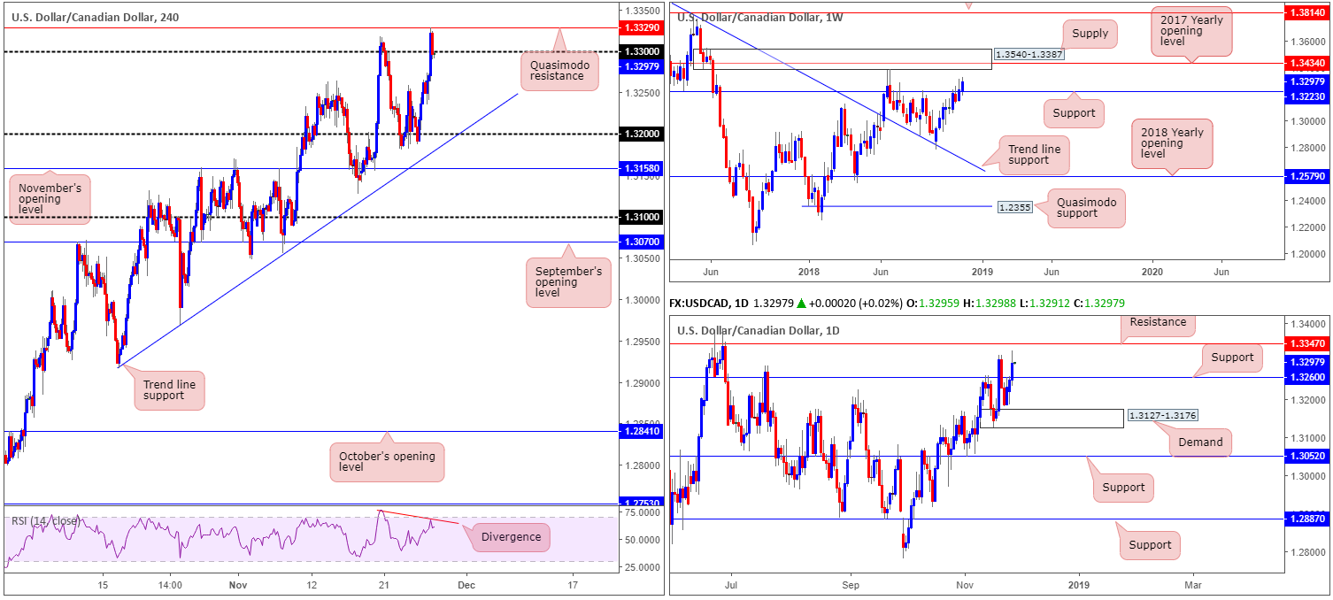Click the "Divergence" callout in the RSI pane
Viewport: 1333px width, 600px height.
tap(510, 537)
